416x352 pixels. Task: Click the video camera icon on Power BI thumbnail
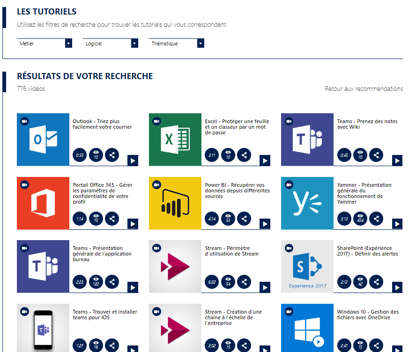[157, 185]
